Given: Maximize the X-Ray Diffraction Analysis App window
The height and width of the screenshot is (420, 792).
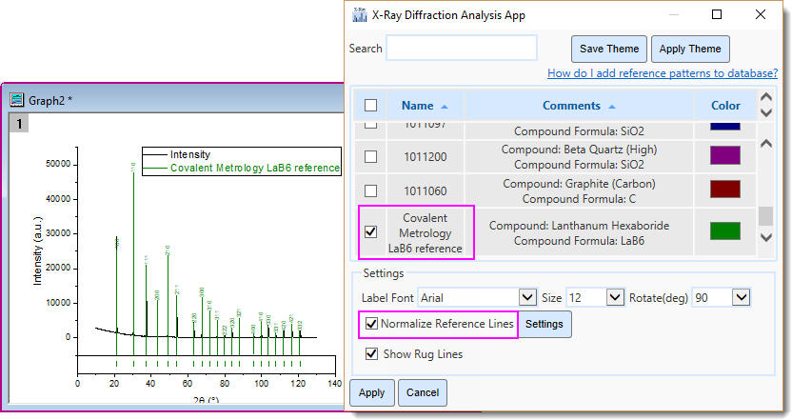Looking at the screenshot, I should point(716,14).
